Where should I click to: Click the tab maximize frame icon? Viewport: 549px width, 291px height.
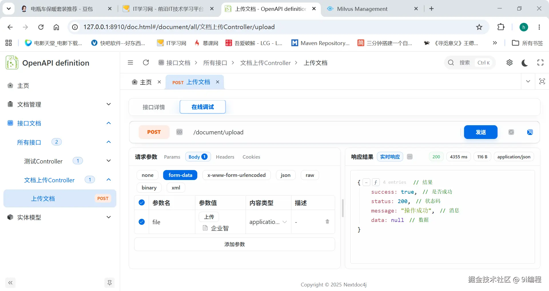[542, 81]
